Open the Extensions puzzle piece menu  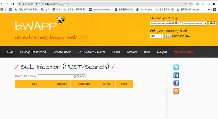point(214,4)
